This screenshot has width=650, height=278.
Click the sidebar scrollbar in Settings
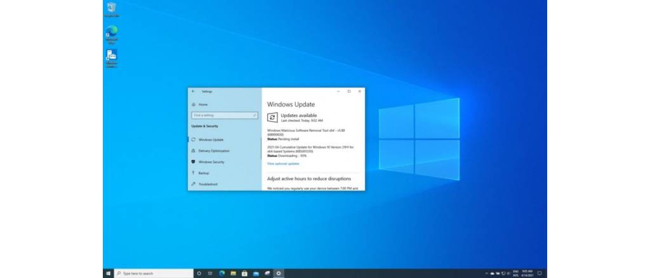[x=261, y=147]
